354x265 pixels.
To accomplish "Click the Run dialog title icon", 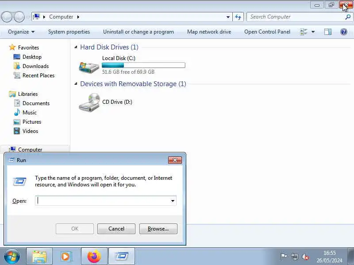I will coord(12,160).
